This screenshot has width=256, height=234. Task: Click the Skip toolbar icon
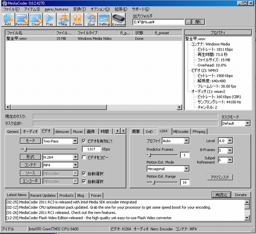[x=63, y=20]
